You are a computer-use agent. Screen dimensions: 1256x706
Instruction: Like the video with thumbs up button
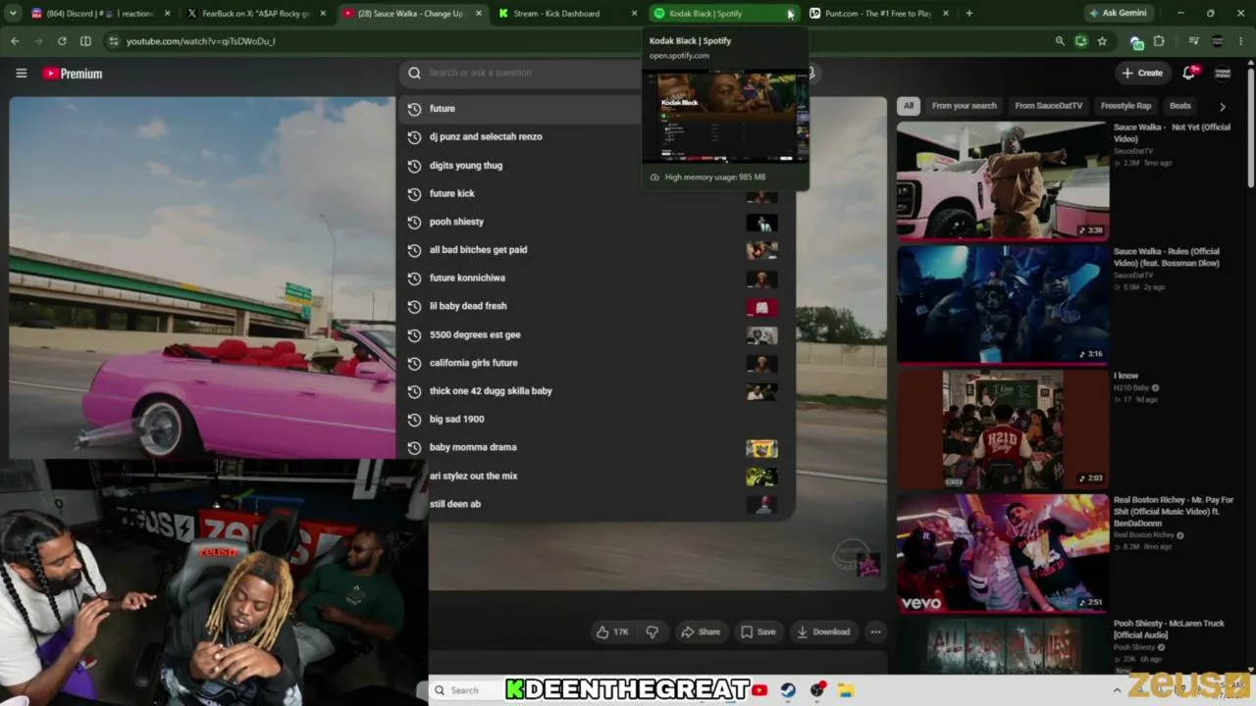[x=612, y=632]
